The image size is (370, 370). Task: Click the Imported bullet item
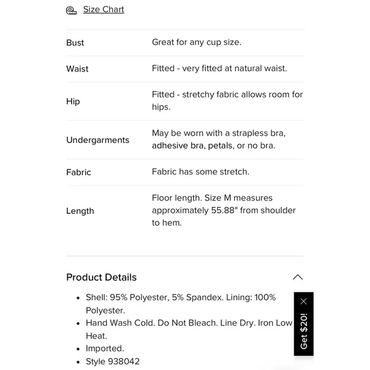click(105, 348)
